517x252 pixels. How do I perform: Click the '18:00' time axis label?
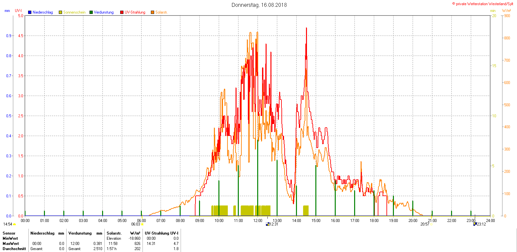click(x=374, y=221)
